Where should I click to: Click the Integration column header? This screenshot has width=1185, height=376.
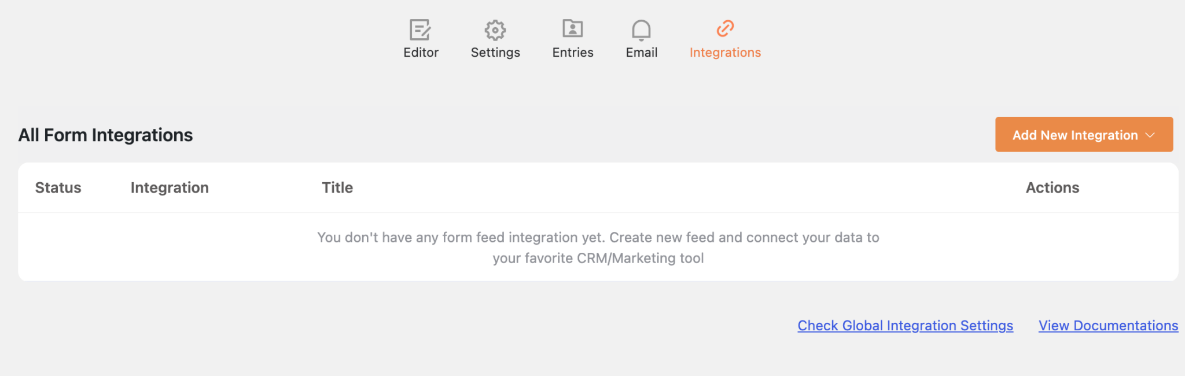pos(169,187)
